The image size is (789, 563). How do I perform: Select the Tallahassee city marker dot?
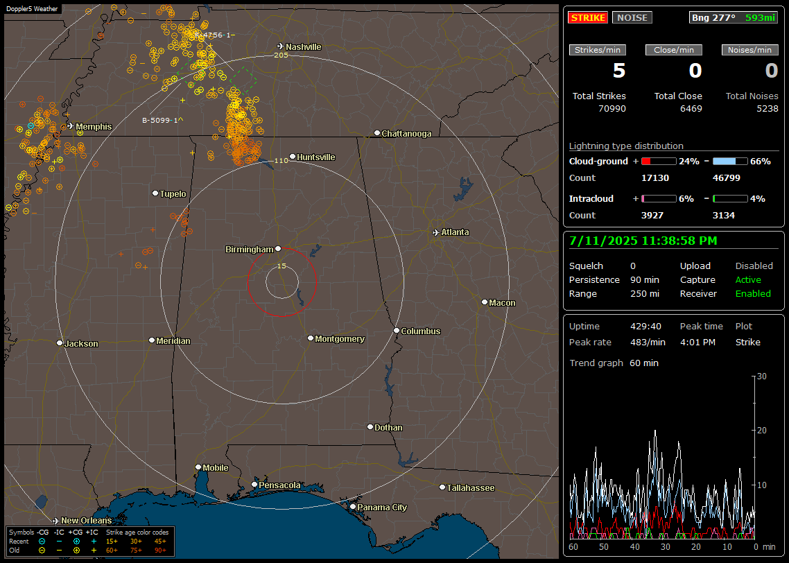(x=442, y=487)
